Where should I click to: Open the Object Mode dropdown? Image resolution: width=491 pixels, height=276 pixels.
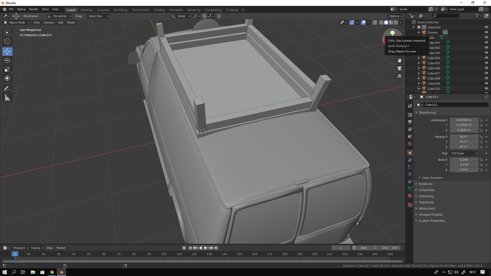pyautogui.click(x=17, y=22)
